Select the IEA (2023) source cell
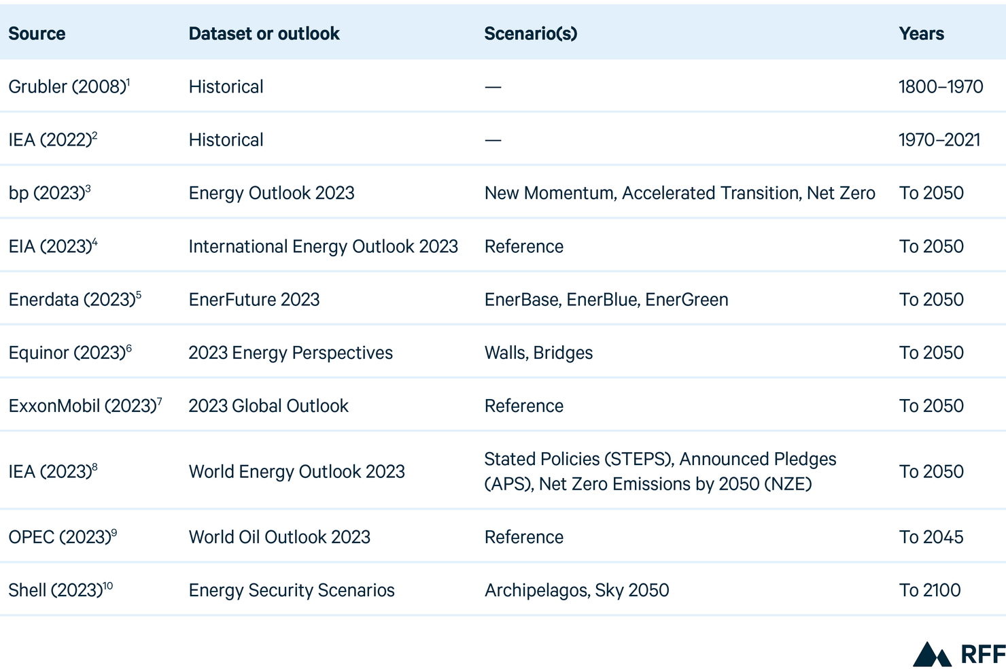This screenshot has width=1006, height=669. click(x=52, y=471)
